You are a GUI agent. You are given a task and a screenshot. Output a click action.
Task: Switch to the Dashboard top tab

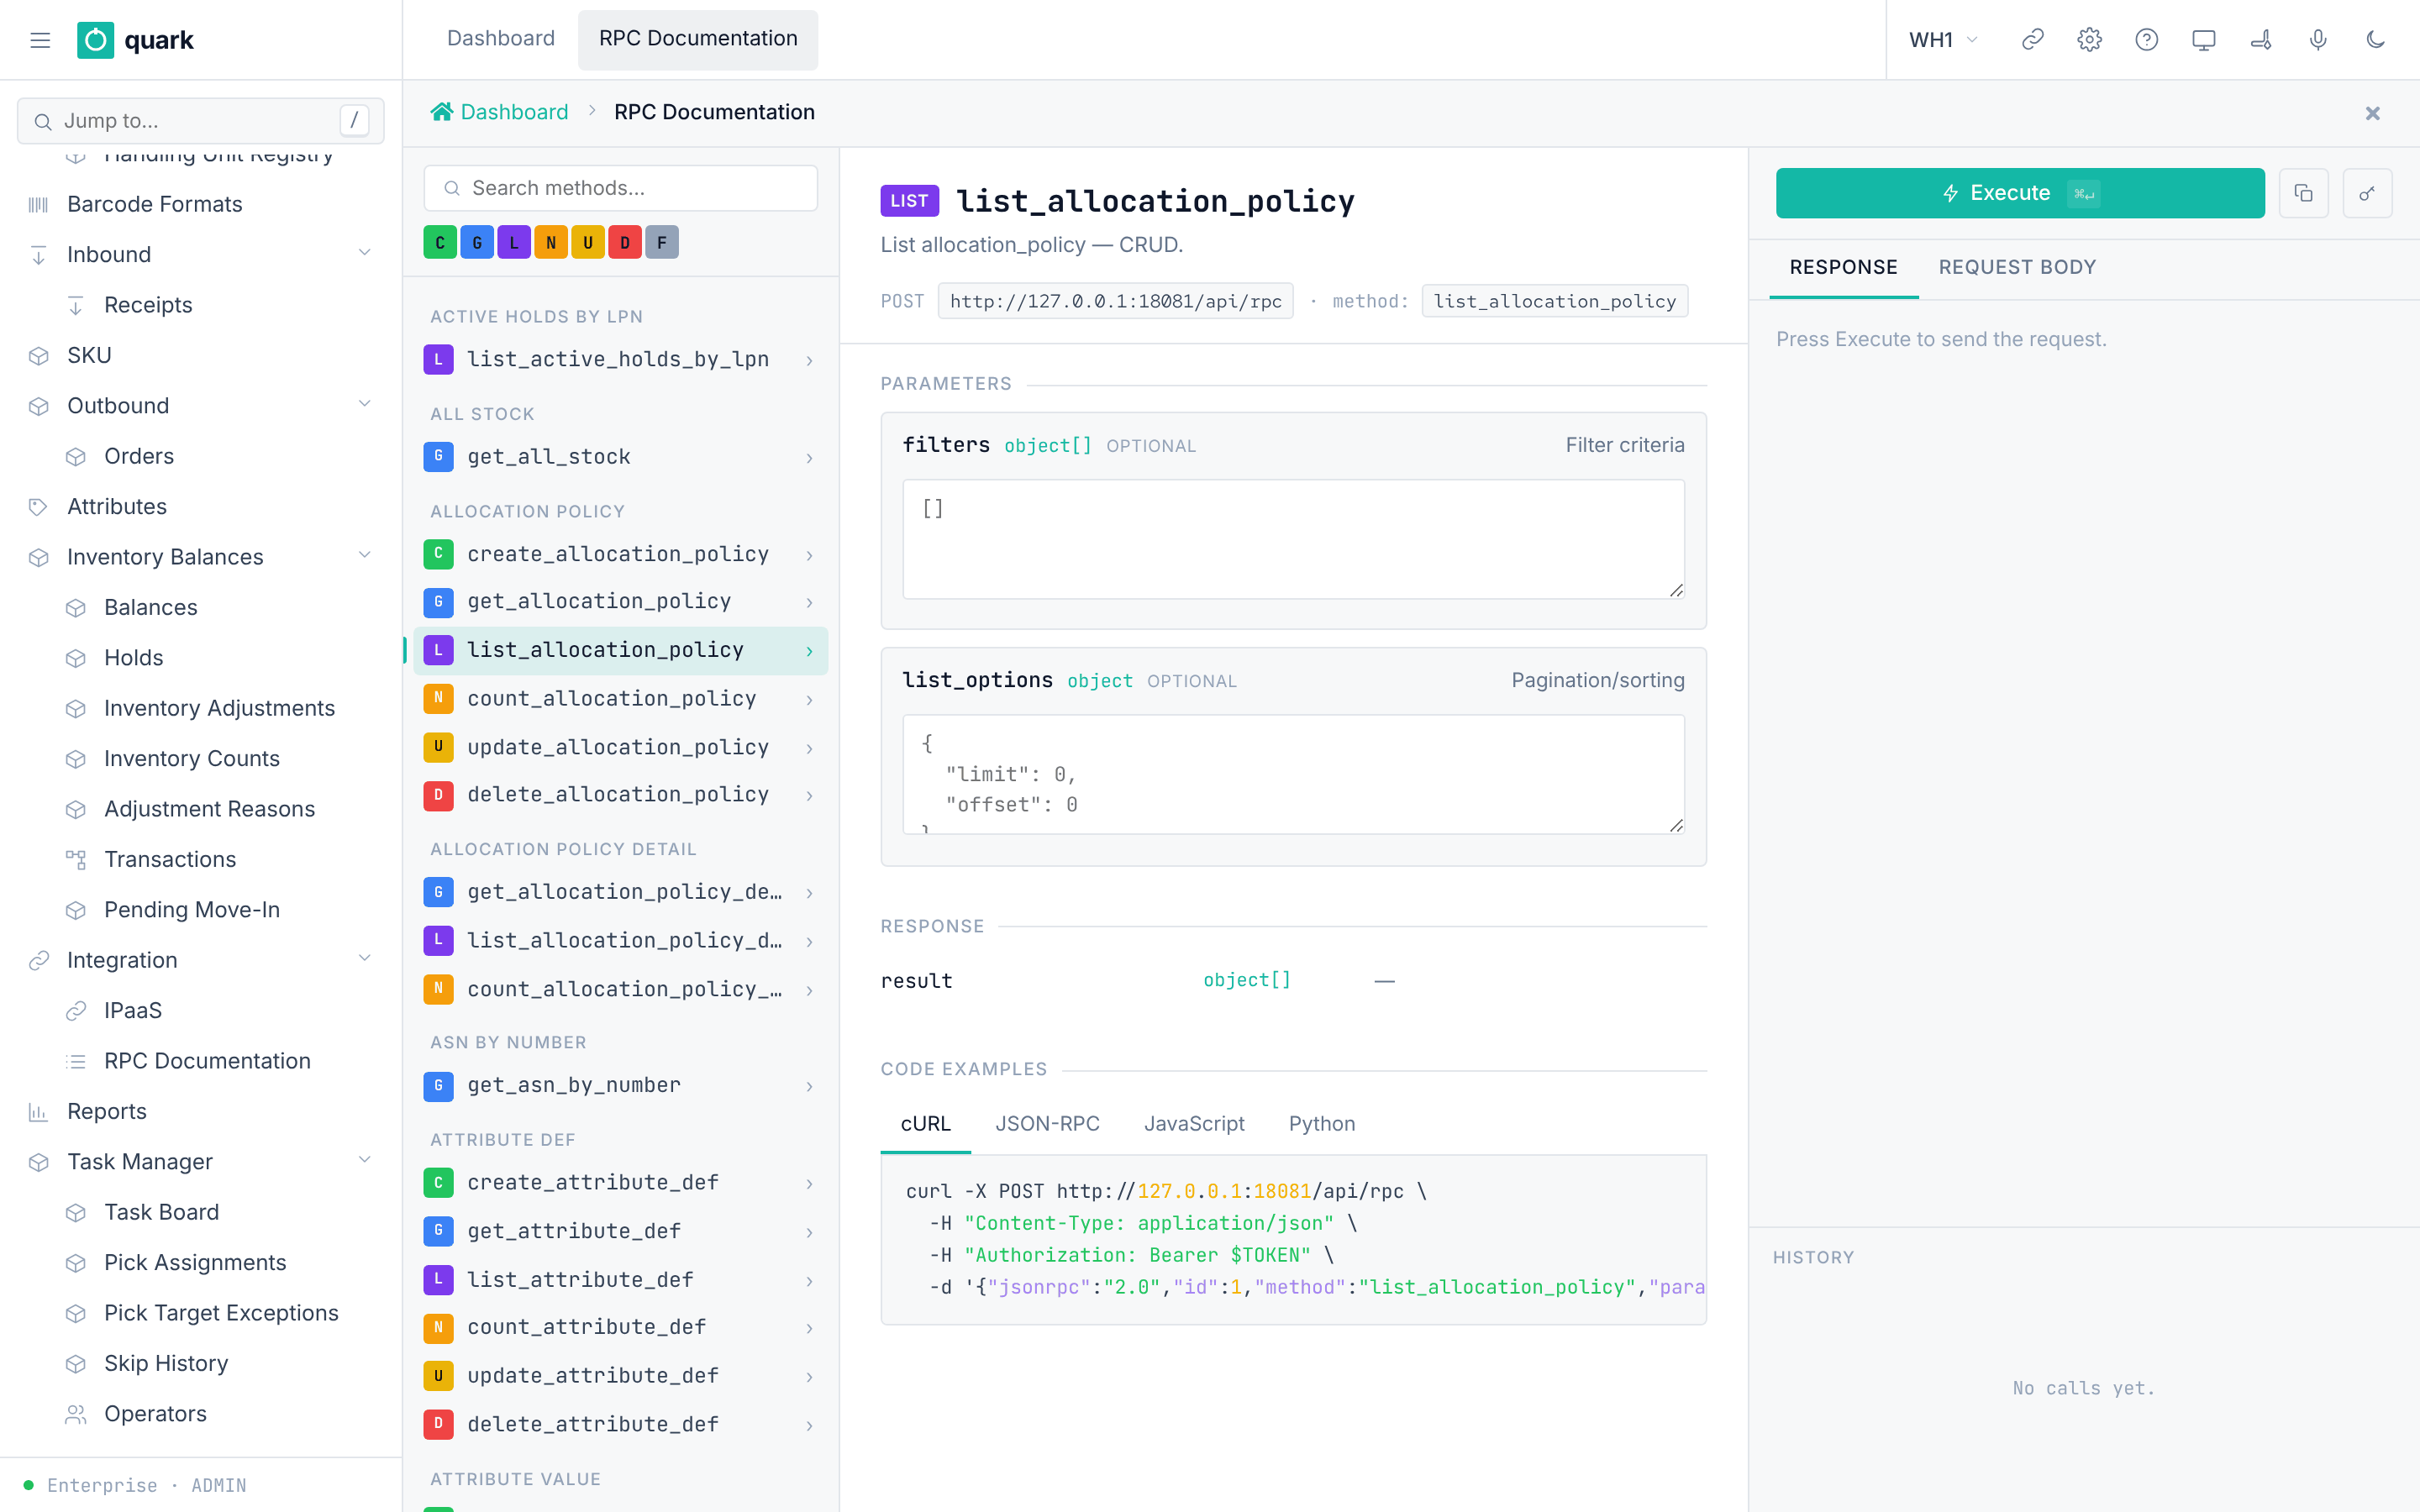(x=501, y=39)
